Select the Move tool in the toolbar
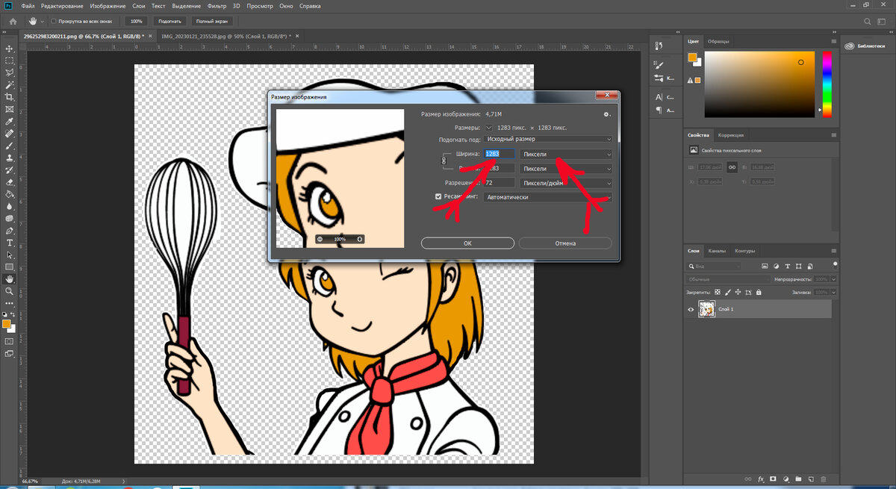 (x=10, y=49)
